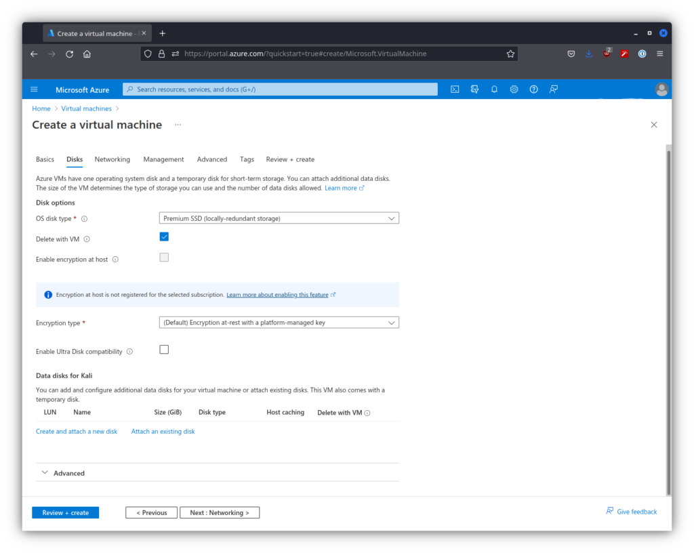The height and width of the screenshot is (553, 694).
Task: Click the help question mark icon
Action: [533, 89]
